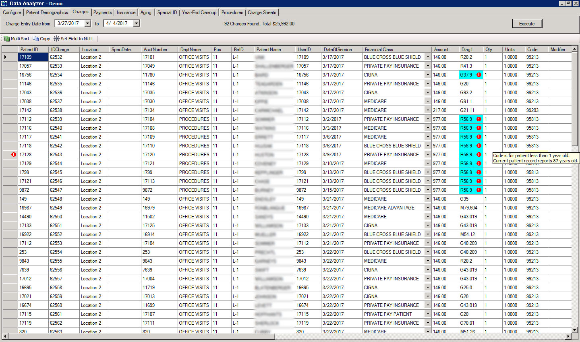The height and width of the screenshot is (342, 580).
Task: Click the AcctNumber cell 11502
Action: pos(159,217)
